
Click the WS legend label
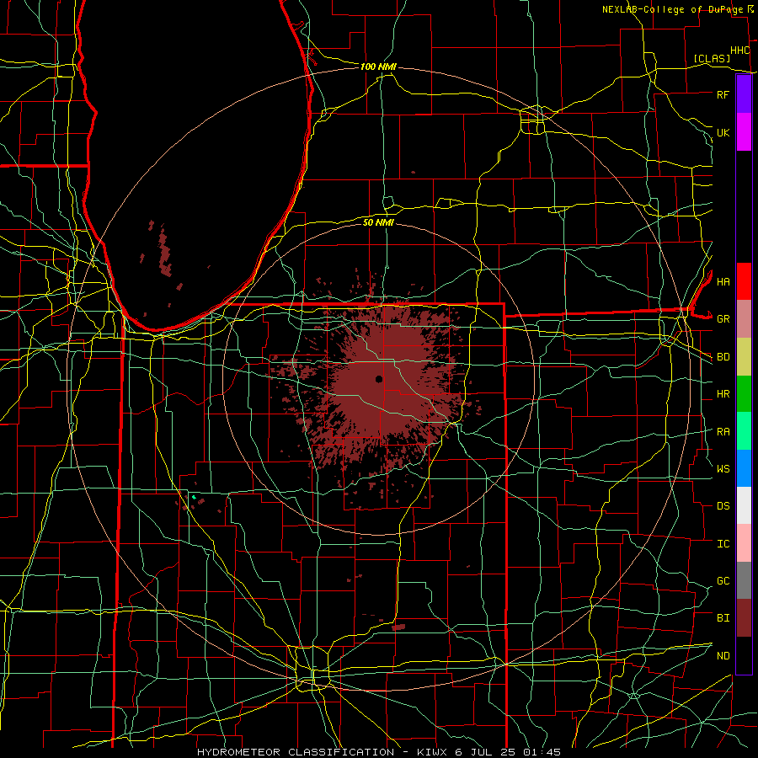(x=723, y=469)
